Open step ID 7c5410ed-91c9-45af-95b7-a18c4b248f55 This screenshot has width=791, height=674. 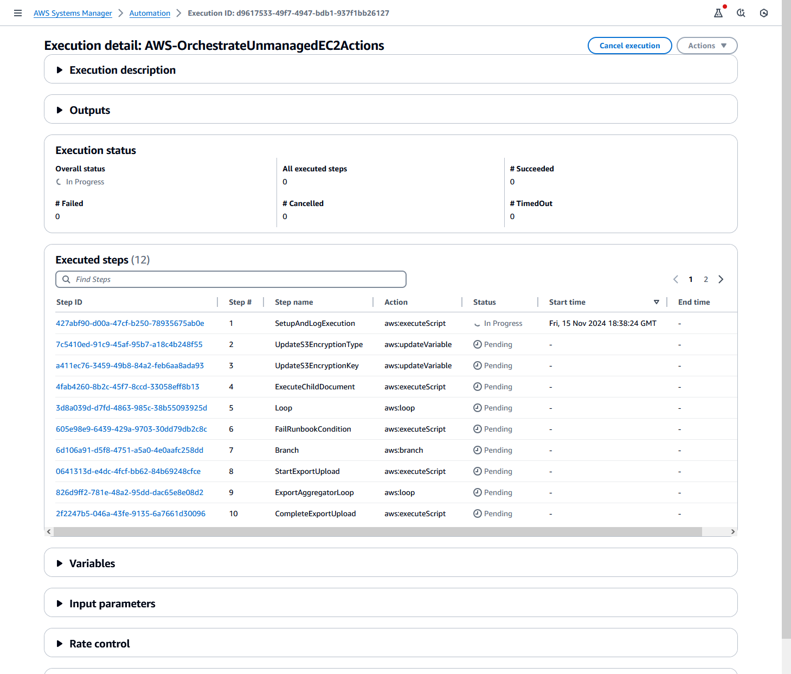129,344
